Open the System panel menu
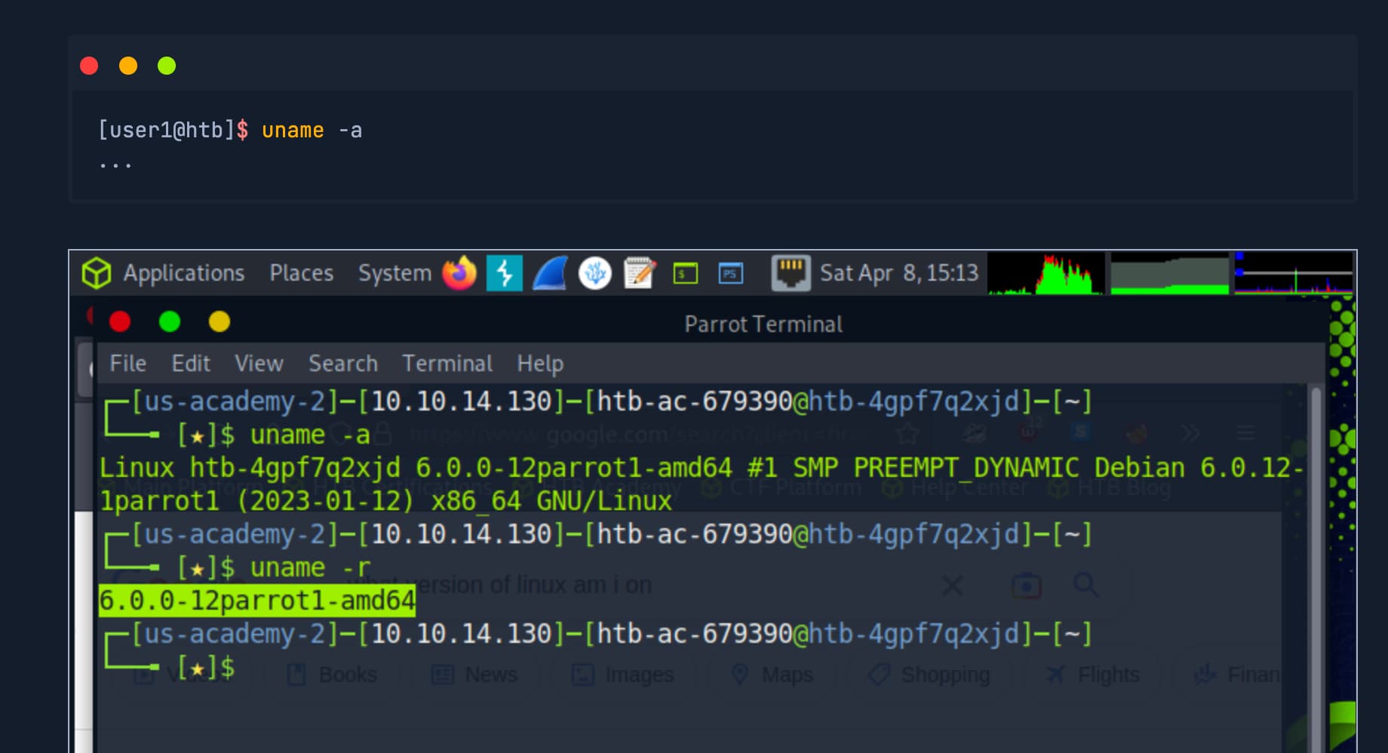This screenshot has height=753, width=1388. point(395,273)
